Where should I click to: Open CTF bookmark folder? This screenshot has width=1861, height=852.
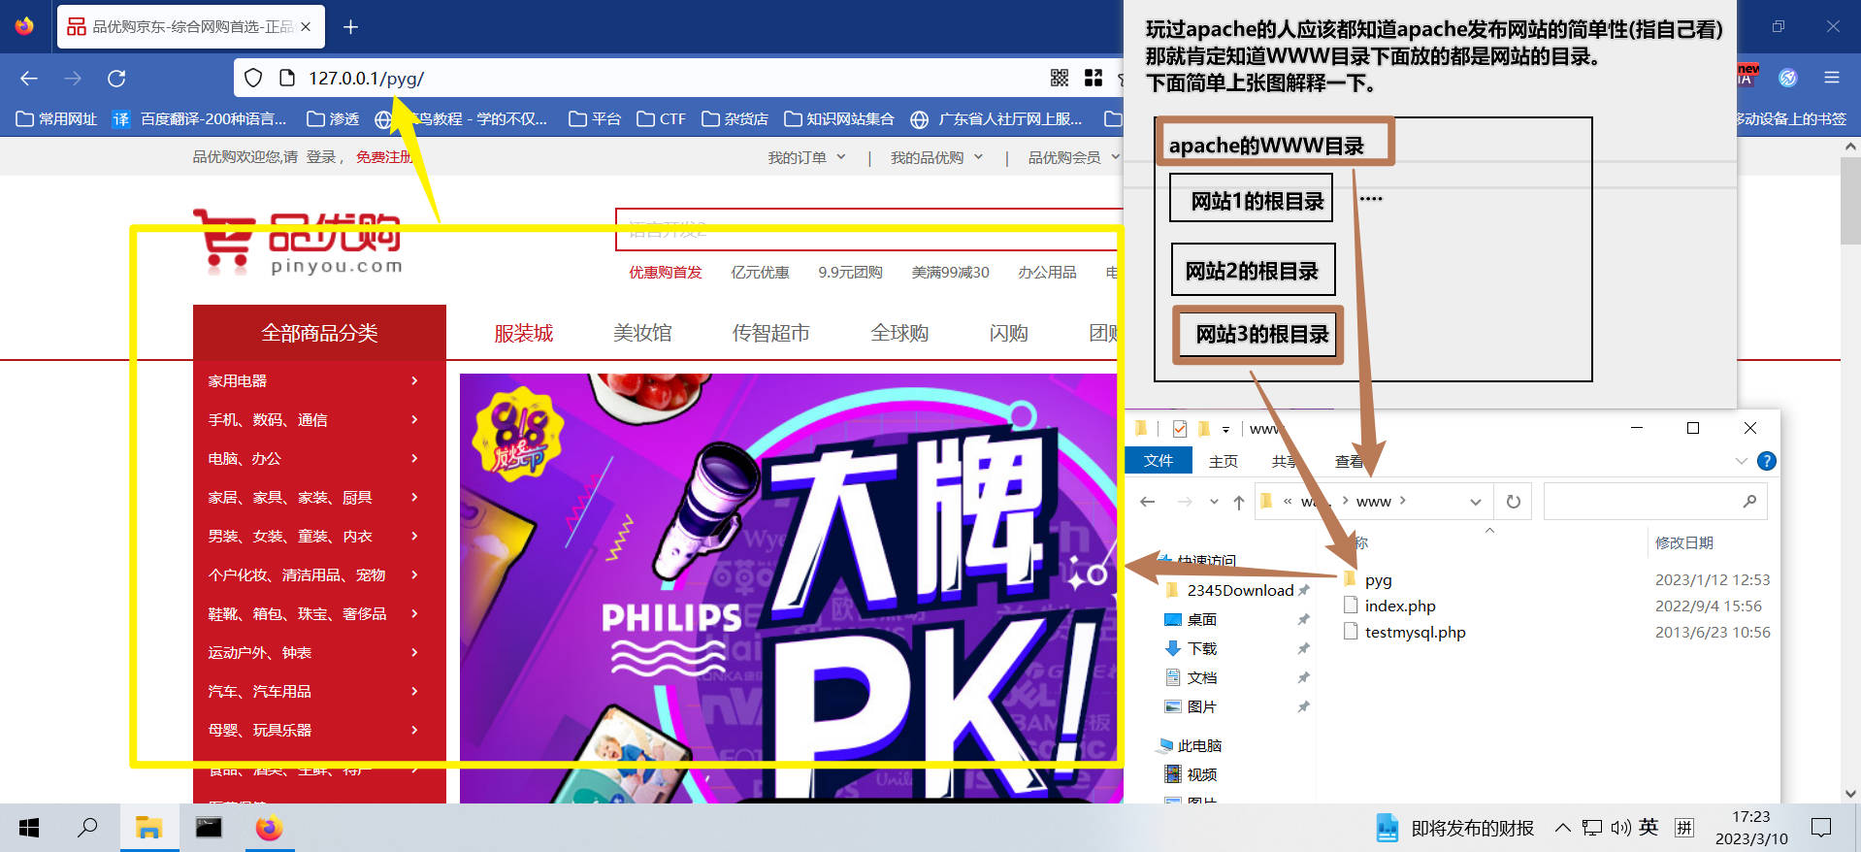click(x=662, y=119)
